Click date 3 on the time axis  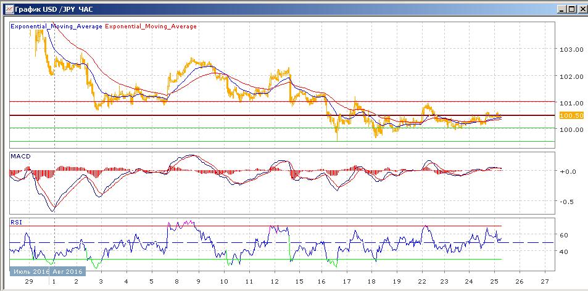(101, 281)
